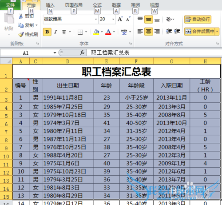Click the Decrease Indent icon
Viewport: 222px width, 205px height.
(x=169, y=32)
